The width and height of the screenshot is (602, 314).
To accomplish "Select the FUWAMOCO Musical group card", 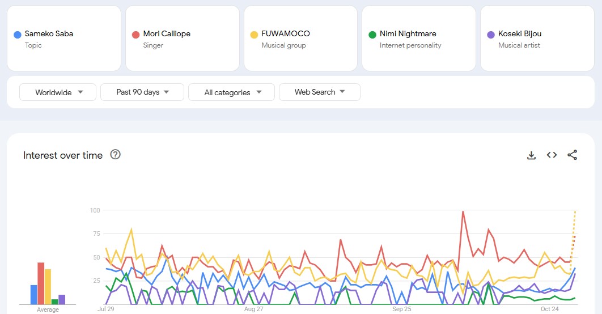I will tap(300, 39).
